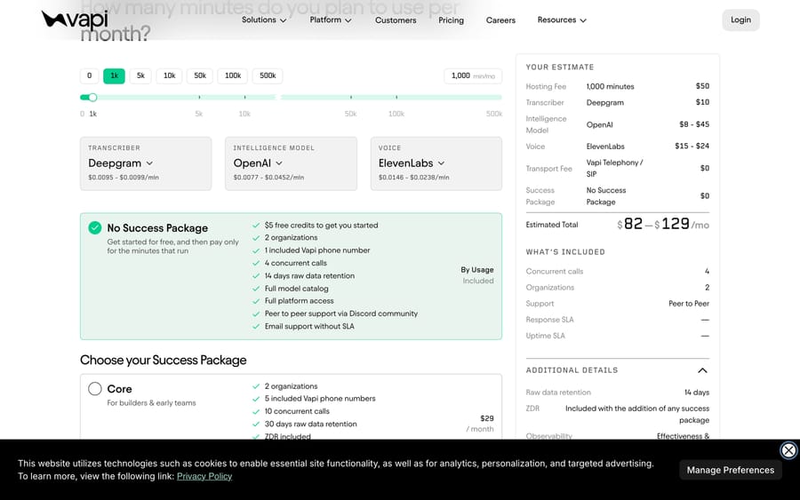The height and width of the screenshot is (500, 800).
Task: Go to the Pricing page
Action: pyautogui.click(x=451, y=20)
